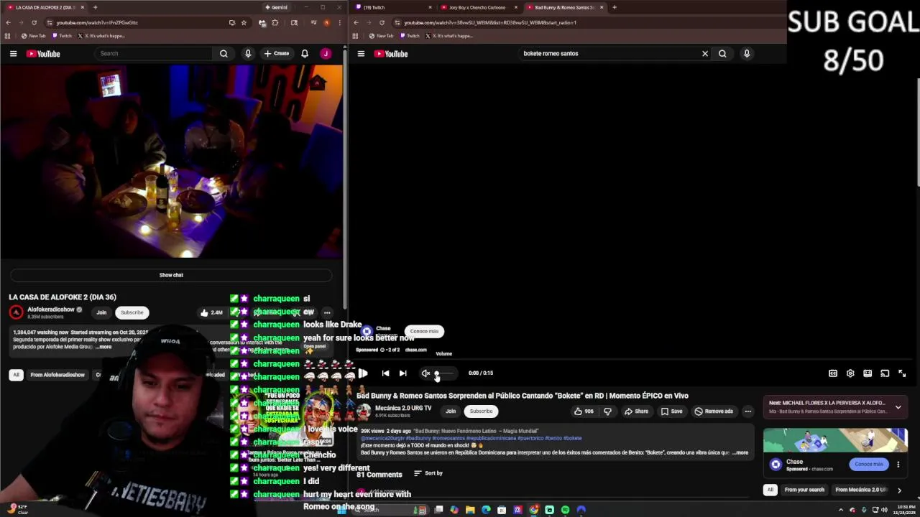Screen dimensions: 920x517
Task: Open the left browser's three-dot menu
Action: 339,22
